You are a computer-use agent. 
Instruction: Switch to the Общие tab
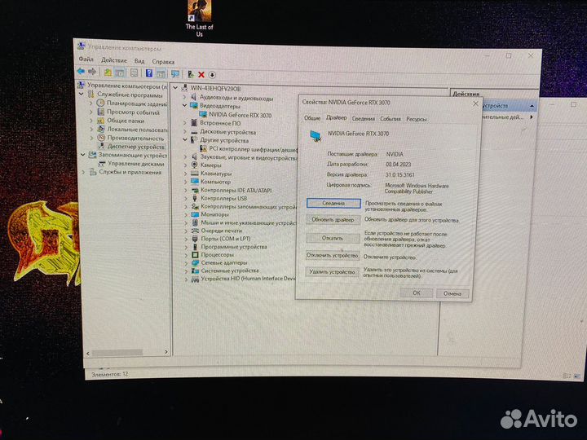(x=311, y=118)
